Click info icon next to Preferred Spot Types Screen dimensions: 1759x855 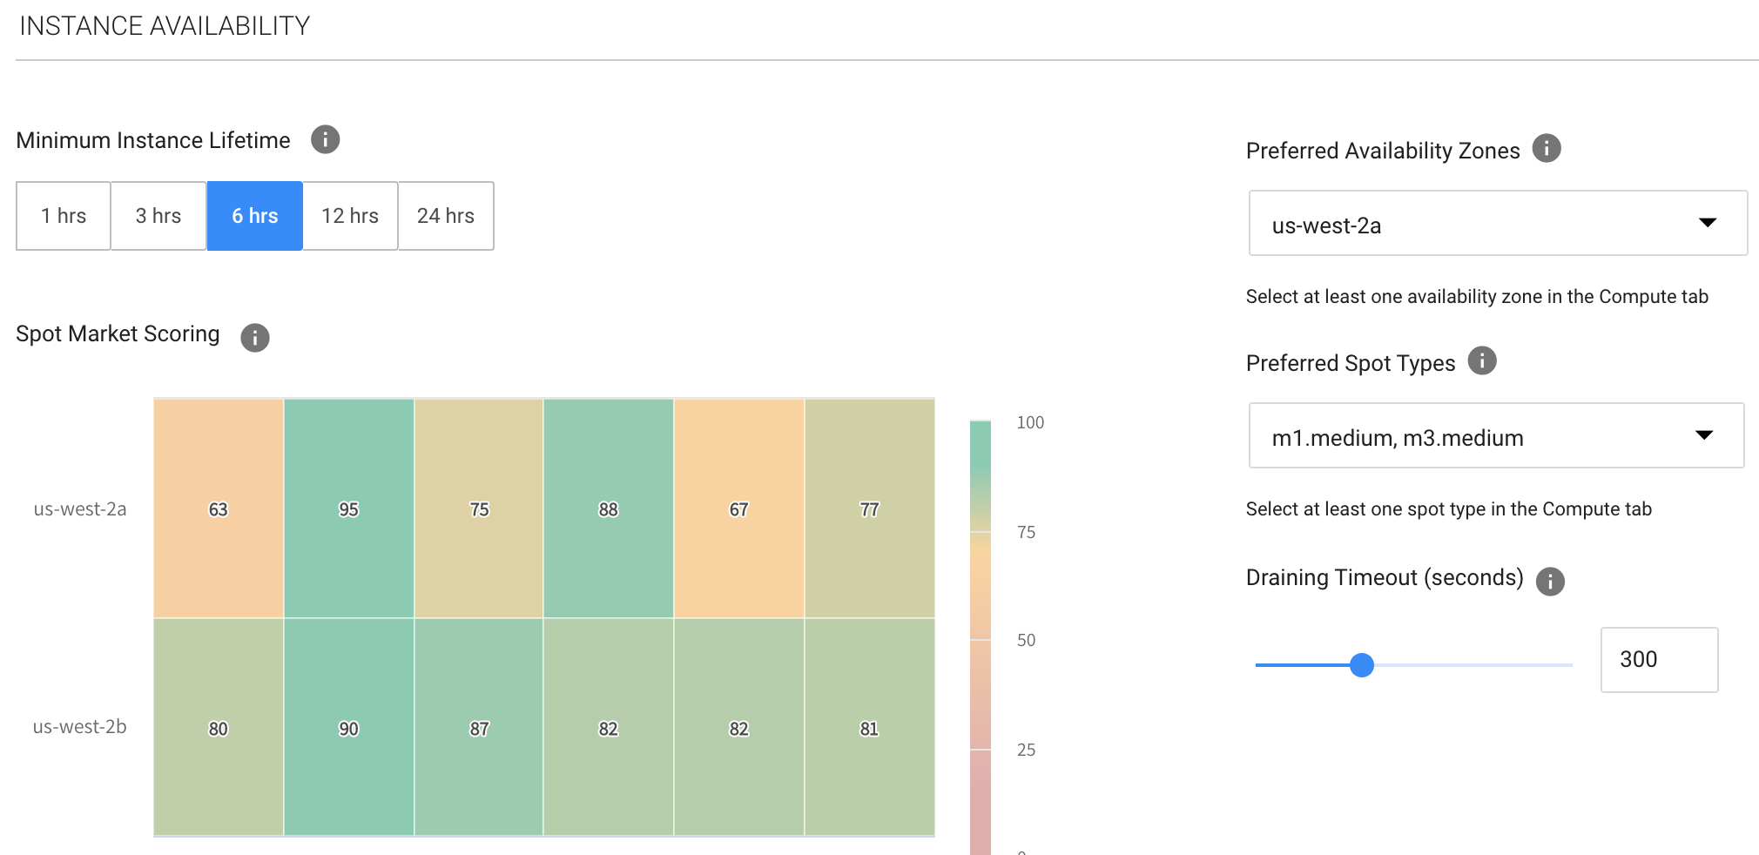point(1481,360)
